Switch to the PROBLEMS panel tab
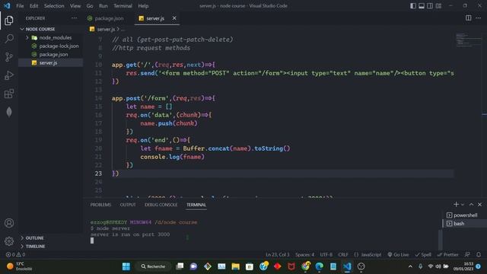The height and width of the screenshot is (274, 487). pyautogui.click(x=100, y=205)
